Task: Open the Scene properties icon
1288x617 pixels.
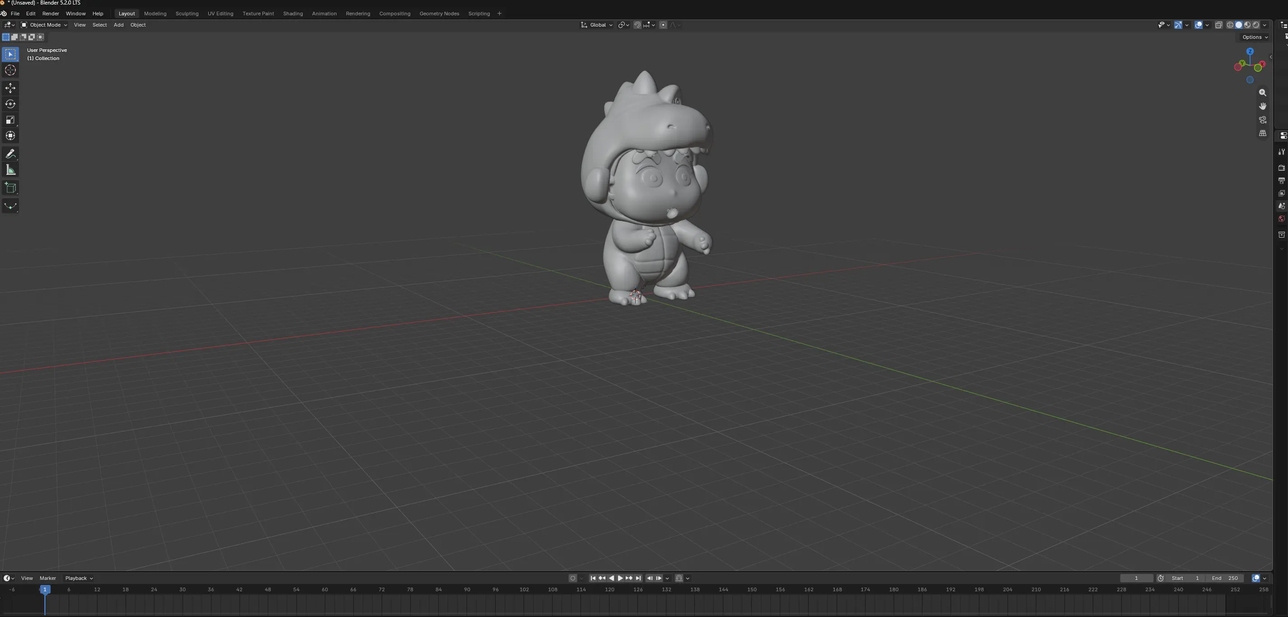Action: click(x=1281, y=206)
